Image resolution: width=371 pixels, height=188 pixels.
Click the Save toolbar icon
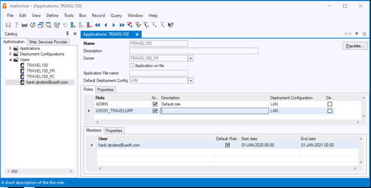(8, 25)
